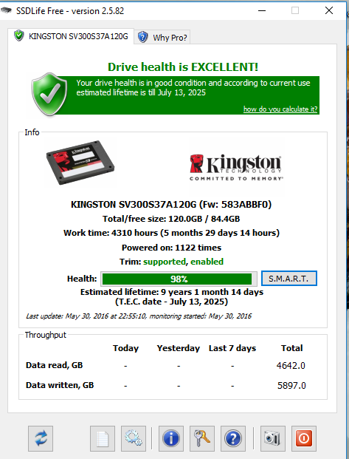The width and height of the screenshot is (349, 459).
Task: Click the blue question shield on Why Pro tab
Action: pyautogui.click(x=142, y=37)
